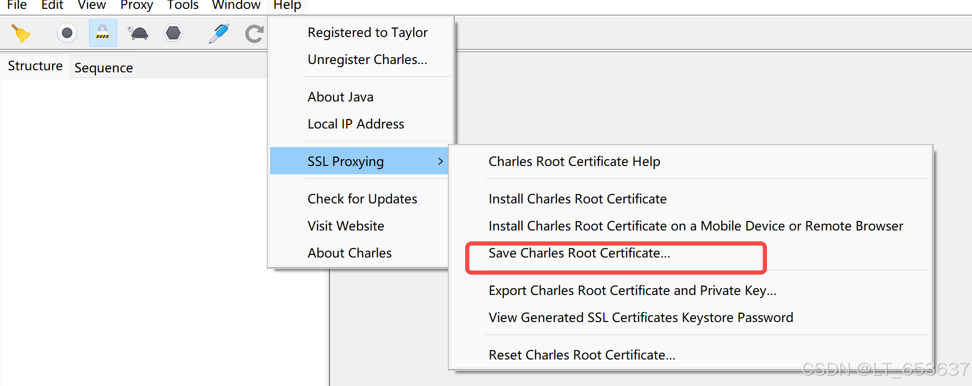Select Save Charles Root Certificate...
Screen dimensions: 972x386
click(x=690, y=253)
